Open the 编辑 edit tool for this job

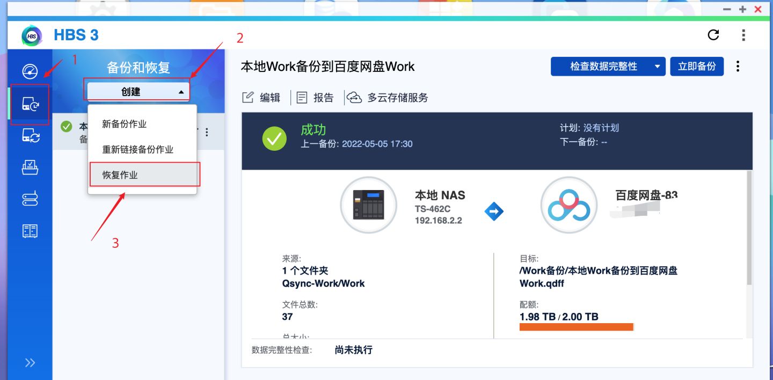261,97
